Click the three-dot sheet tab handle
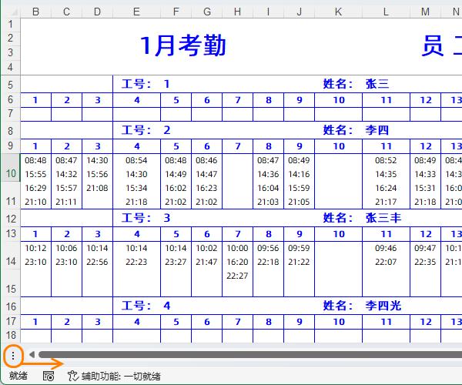This screenshot has width=462, height=385. click(x=13, y=356)
